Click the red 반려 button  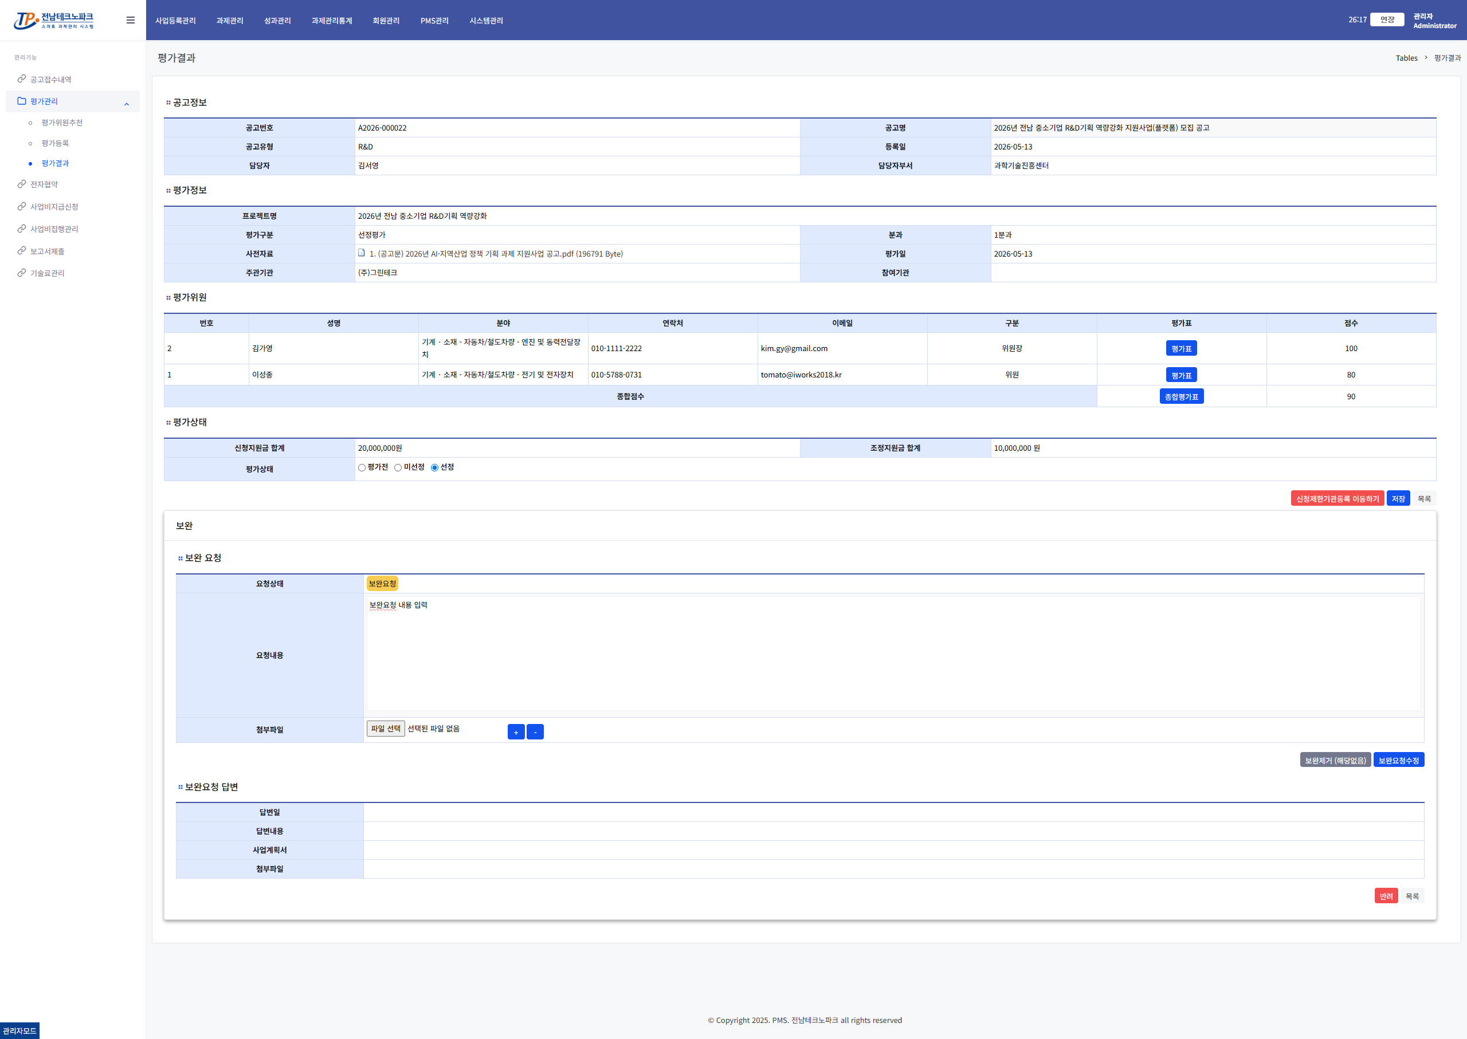(1386, 896)
